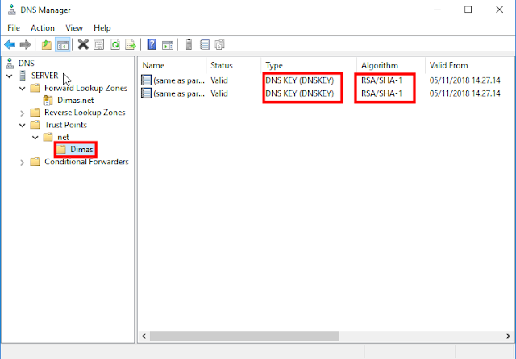Collapse the SERVER node

[9, 76]
